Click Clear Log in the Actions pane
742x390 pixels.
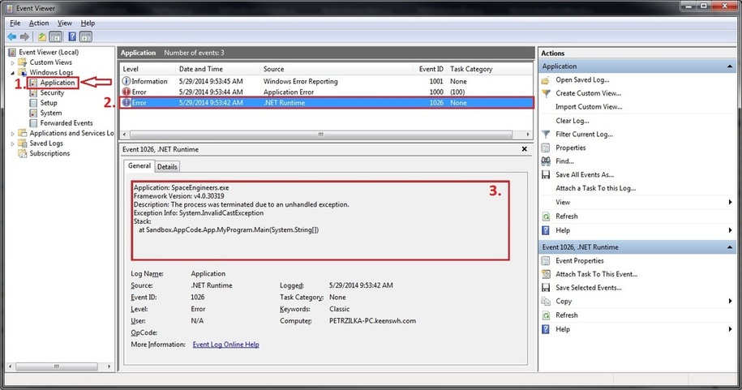click(572, 120)
